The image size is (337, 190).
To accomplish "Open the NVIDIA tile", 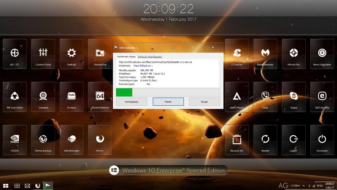I will (14, 140).
